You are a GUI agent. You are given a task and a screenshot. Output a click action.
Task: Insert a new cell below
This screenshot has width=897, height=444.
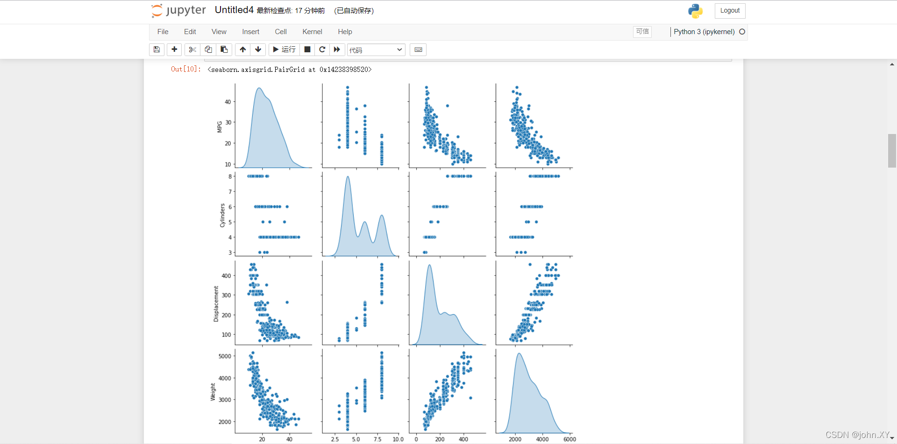[174, 49]
